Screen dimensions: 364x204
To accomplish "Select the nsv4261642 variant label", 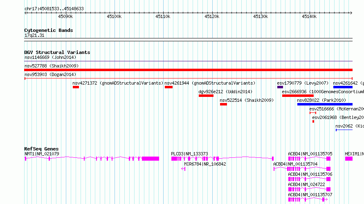I will (x=348, y=83).
